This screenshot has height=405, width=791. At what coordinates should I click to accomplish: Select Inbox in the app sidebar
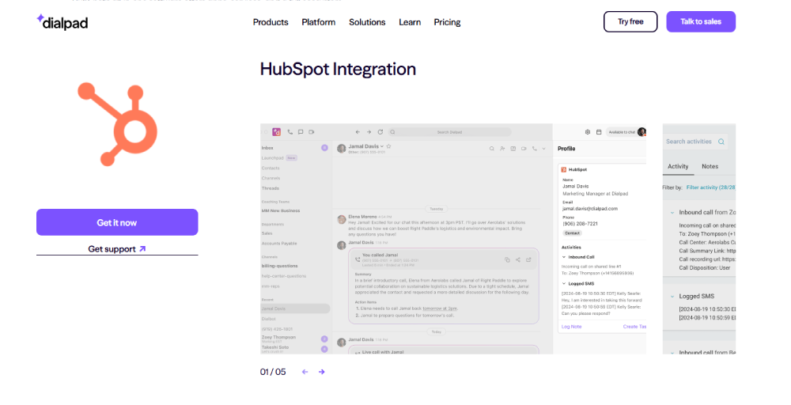267,148
